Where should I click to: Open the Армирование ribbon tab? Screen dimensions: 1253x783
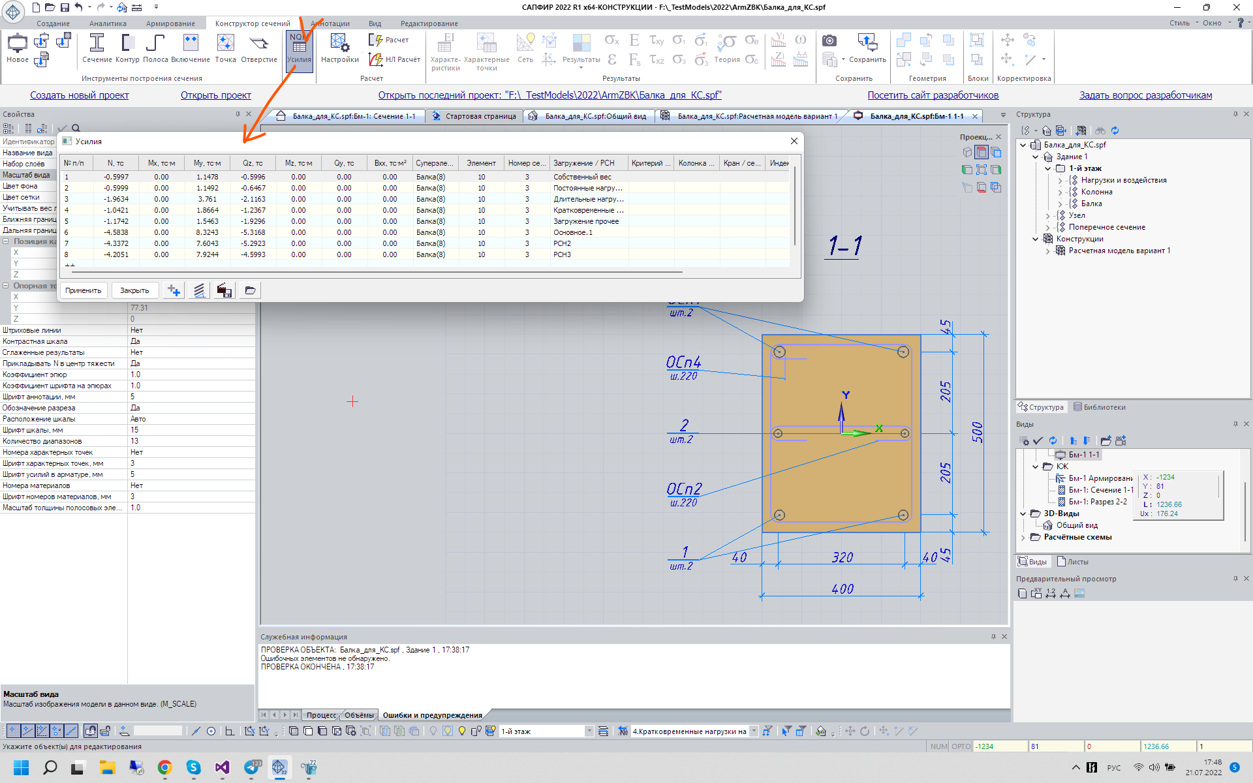(x=170, y=23)
